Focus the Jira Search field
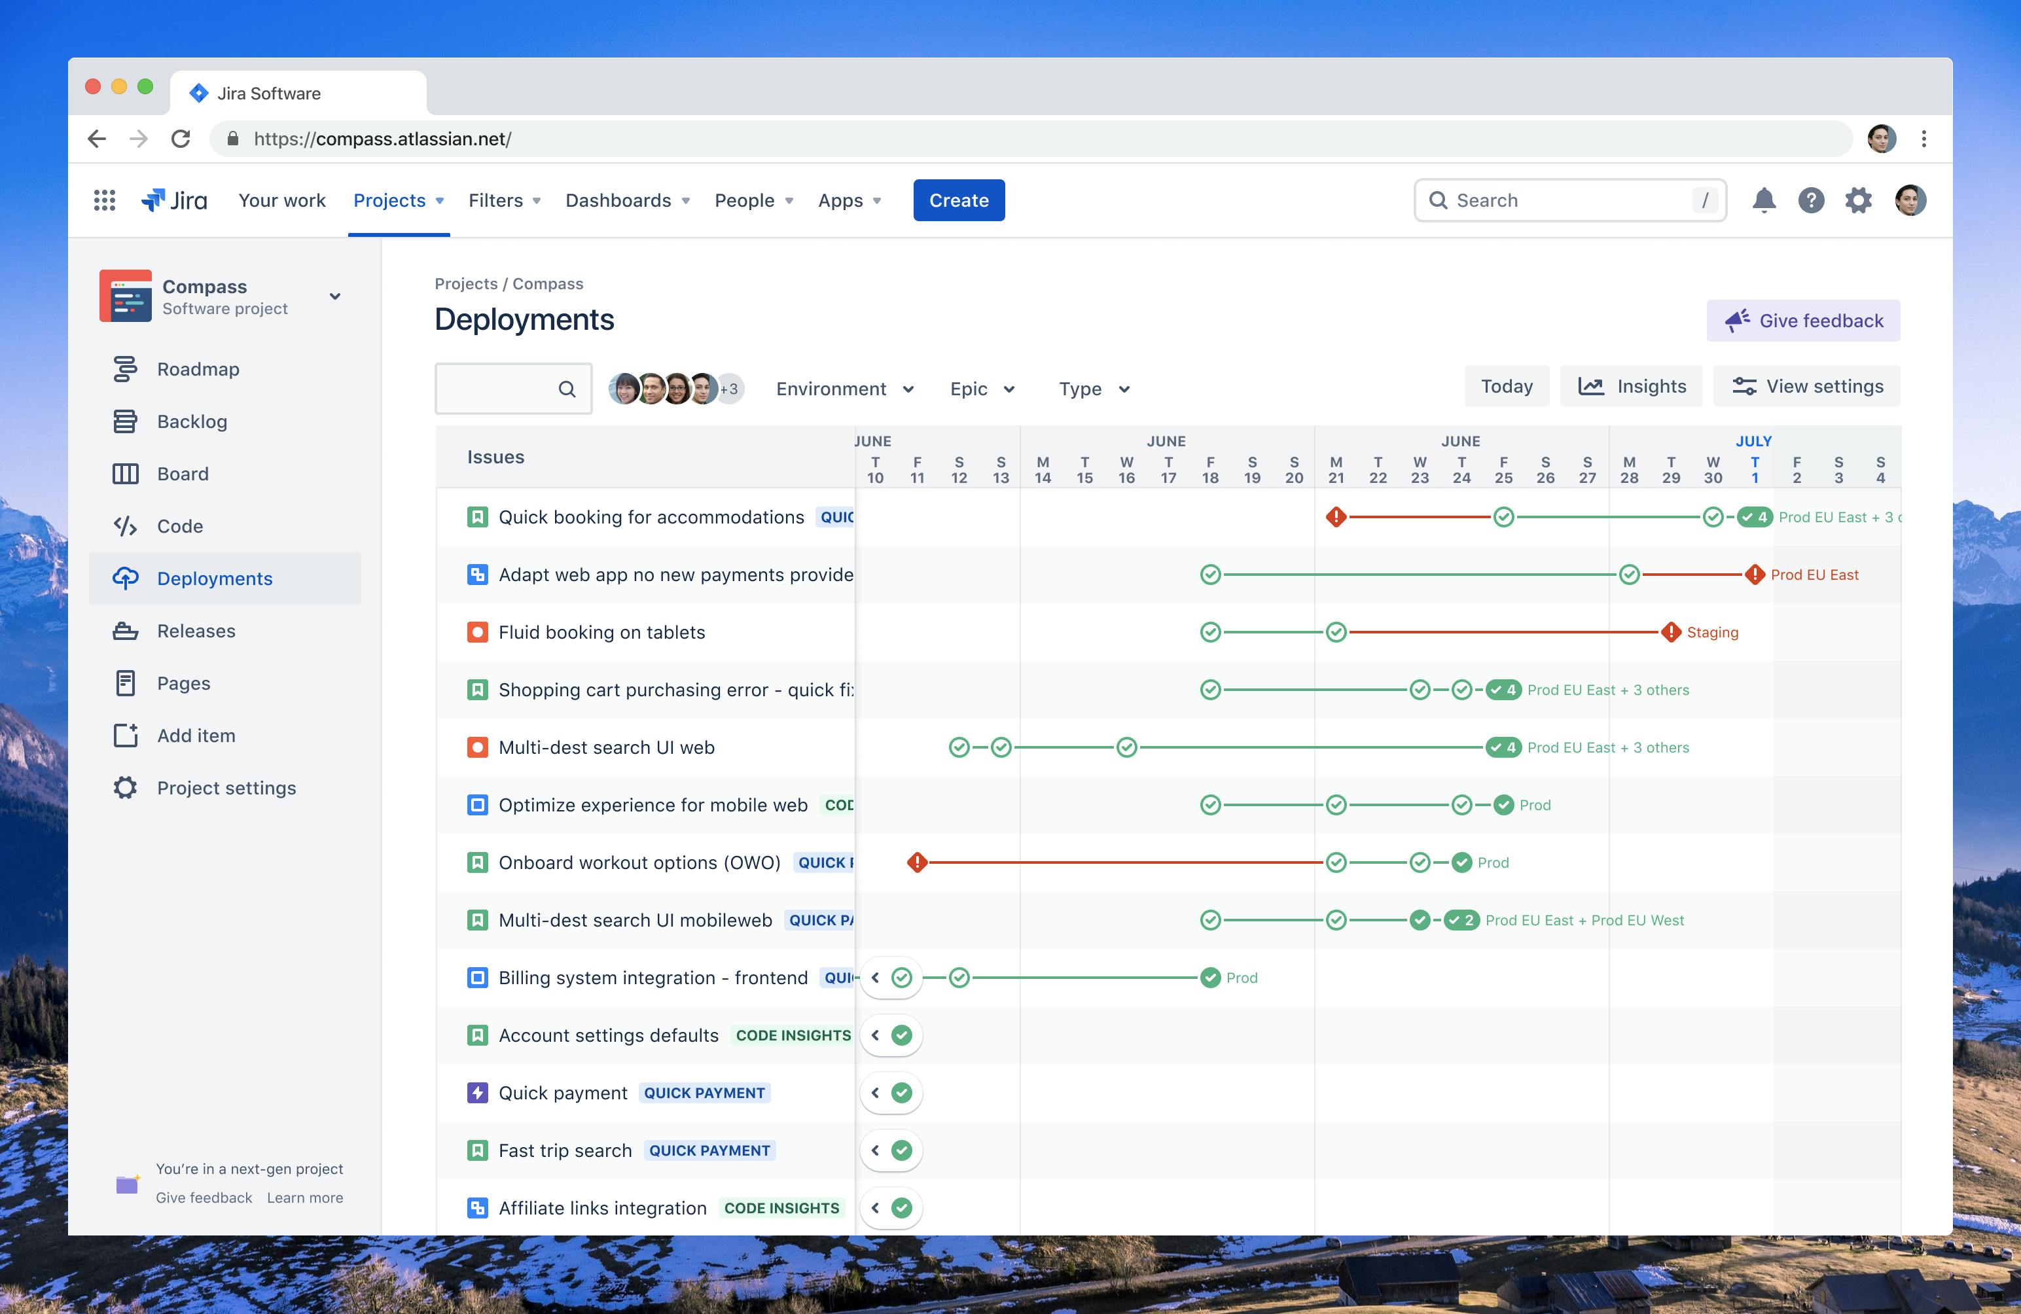2021x1314 pixels. pos(1570,200)
